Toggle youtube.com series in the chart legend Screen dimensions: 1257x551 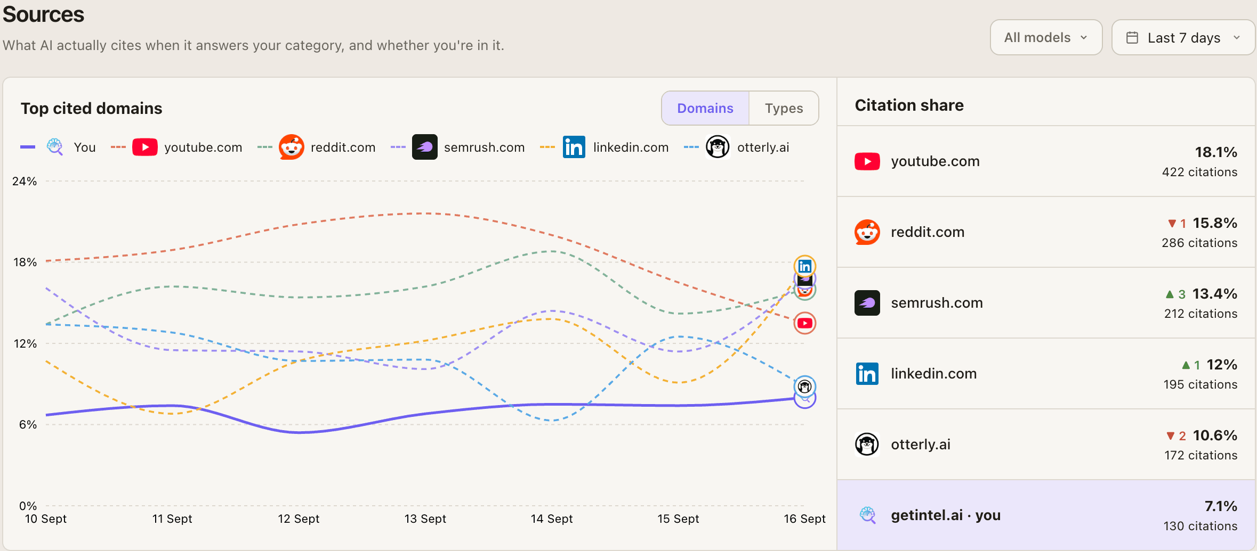[176, 147]
